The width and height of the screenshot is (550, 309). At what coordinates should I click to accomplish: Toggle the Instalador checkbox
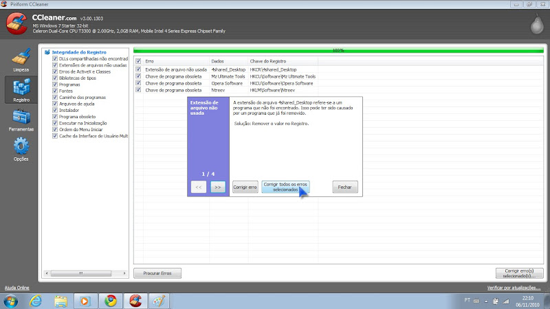coord(55,110)
